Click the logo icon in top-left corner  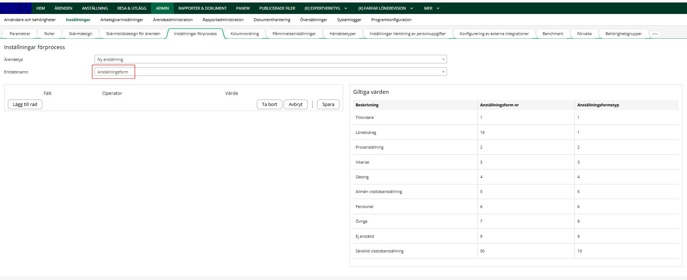(x=16, y=8)
